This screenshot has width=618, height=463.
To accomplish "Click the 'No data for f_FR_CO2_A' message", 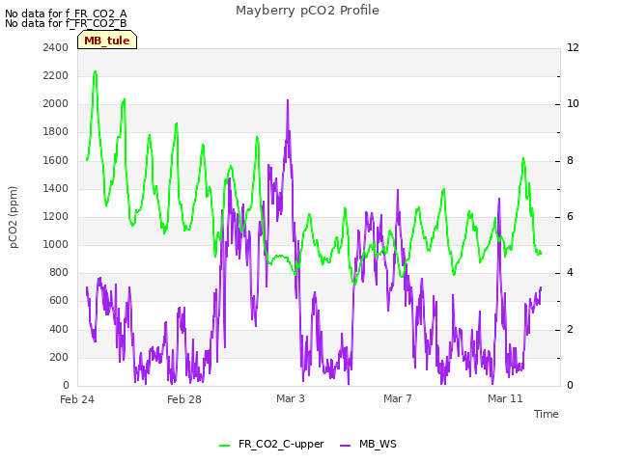I will pos(66,14).
